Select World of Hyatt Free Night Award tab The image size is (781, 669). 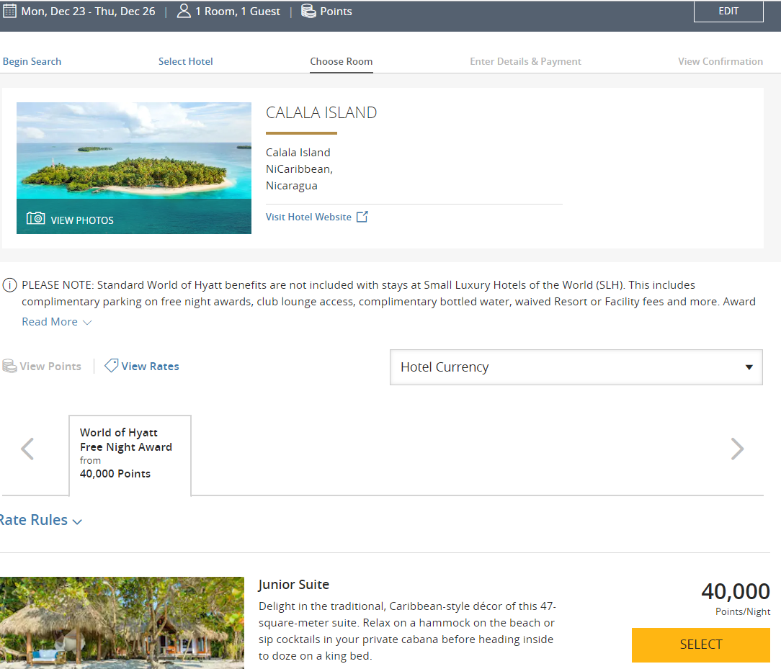130,455
